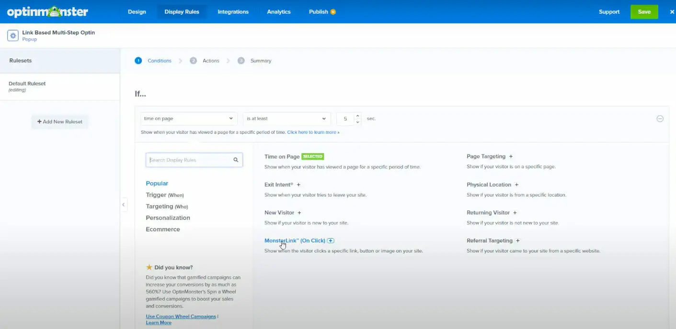
Task: Go to the Publish tab
Action: (319, 12)
